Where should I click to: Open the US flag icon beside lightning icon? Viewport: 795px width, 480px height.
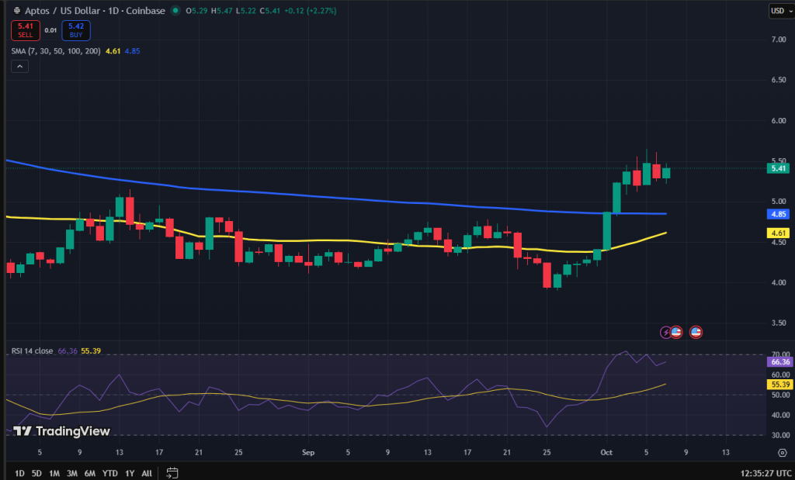676,332
